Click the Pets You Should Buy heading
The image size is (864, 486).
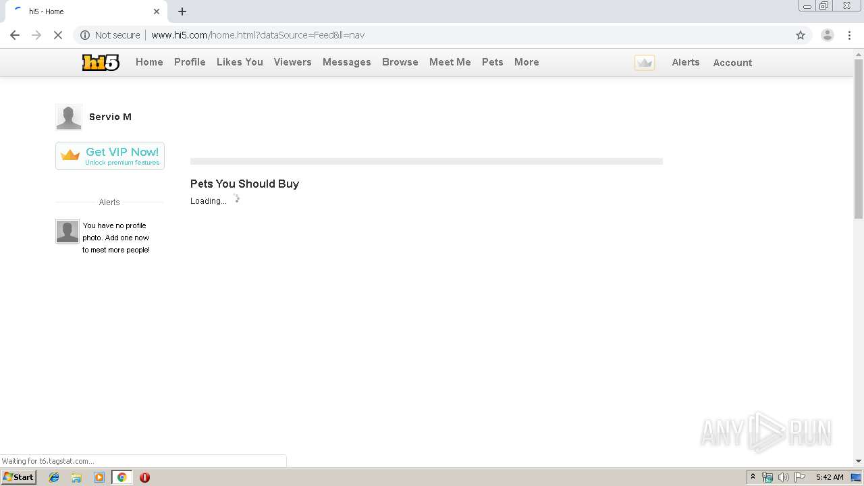(244, 184)
